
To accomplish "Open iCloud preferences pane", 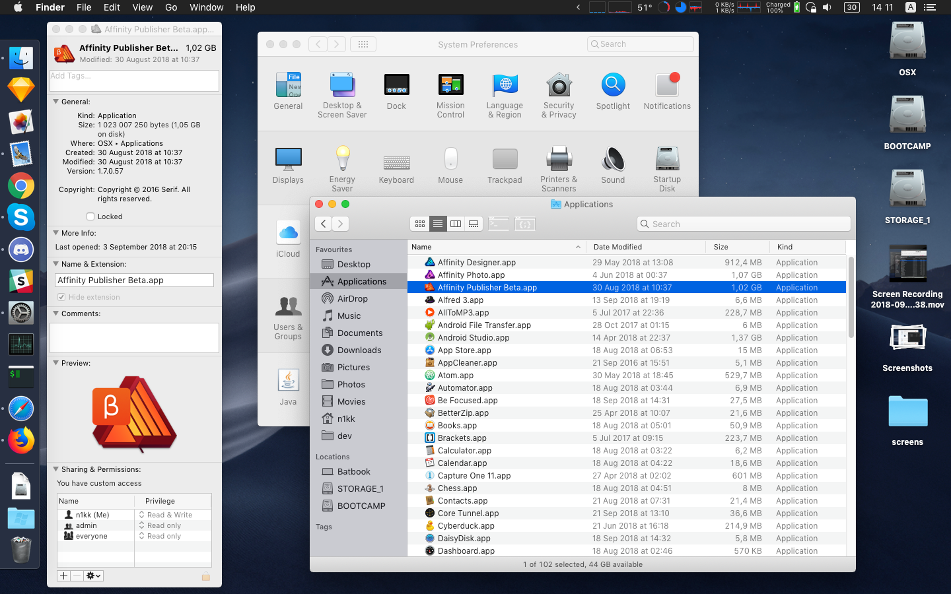I will click(288, 239).
